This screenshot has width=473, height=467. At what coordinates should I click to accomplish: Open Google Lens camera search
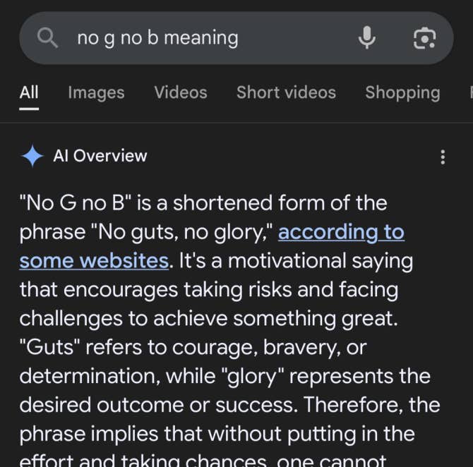tap(424, 38)
